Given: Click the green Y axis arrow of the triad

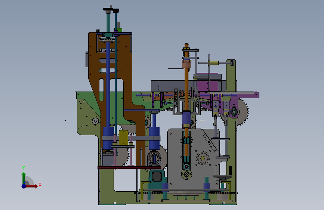Looking at the screenshot, I should (x=24, y=178).
